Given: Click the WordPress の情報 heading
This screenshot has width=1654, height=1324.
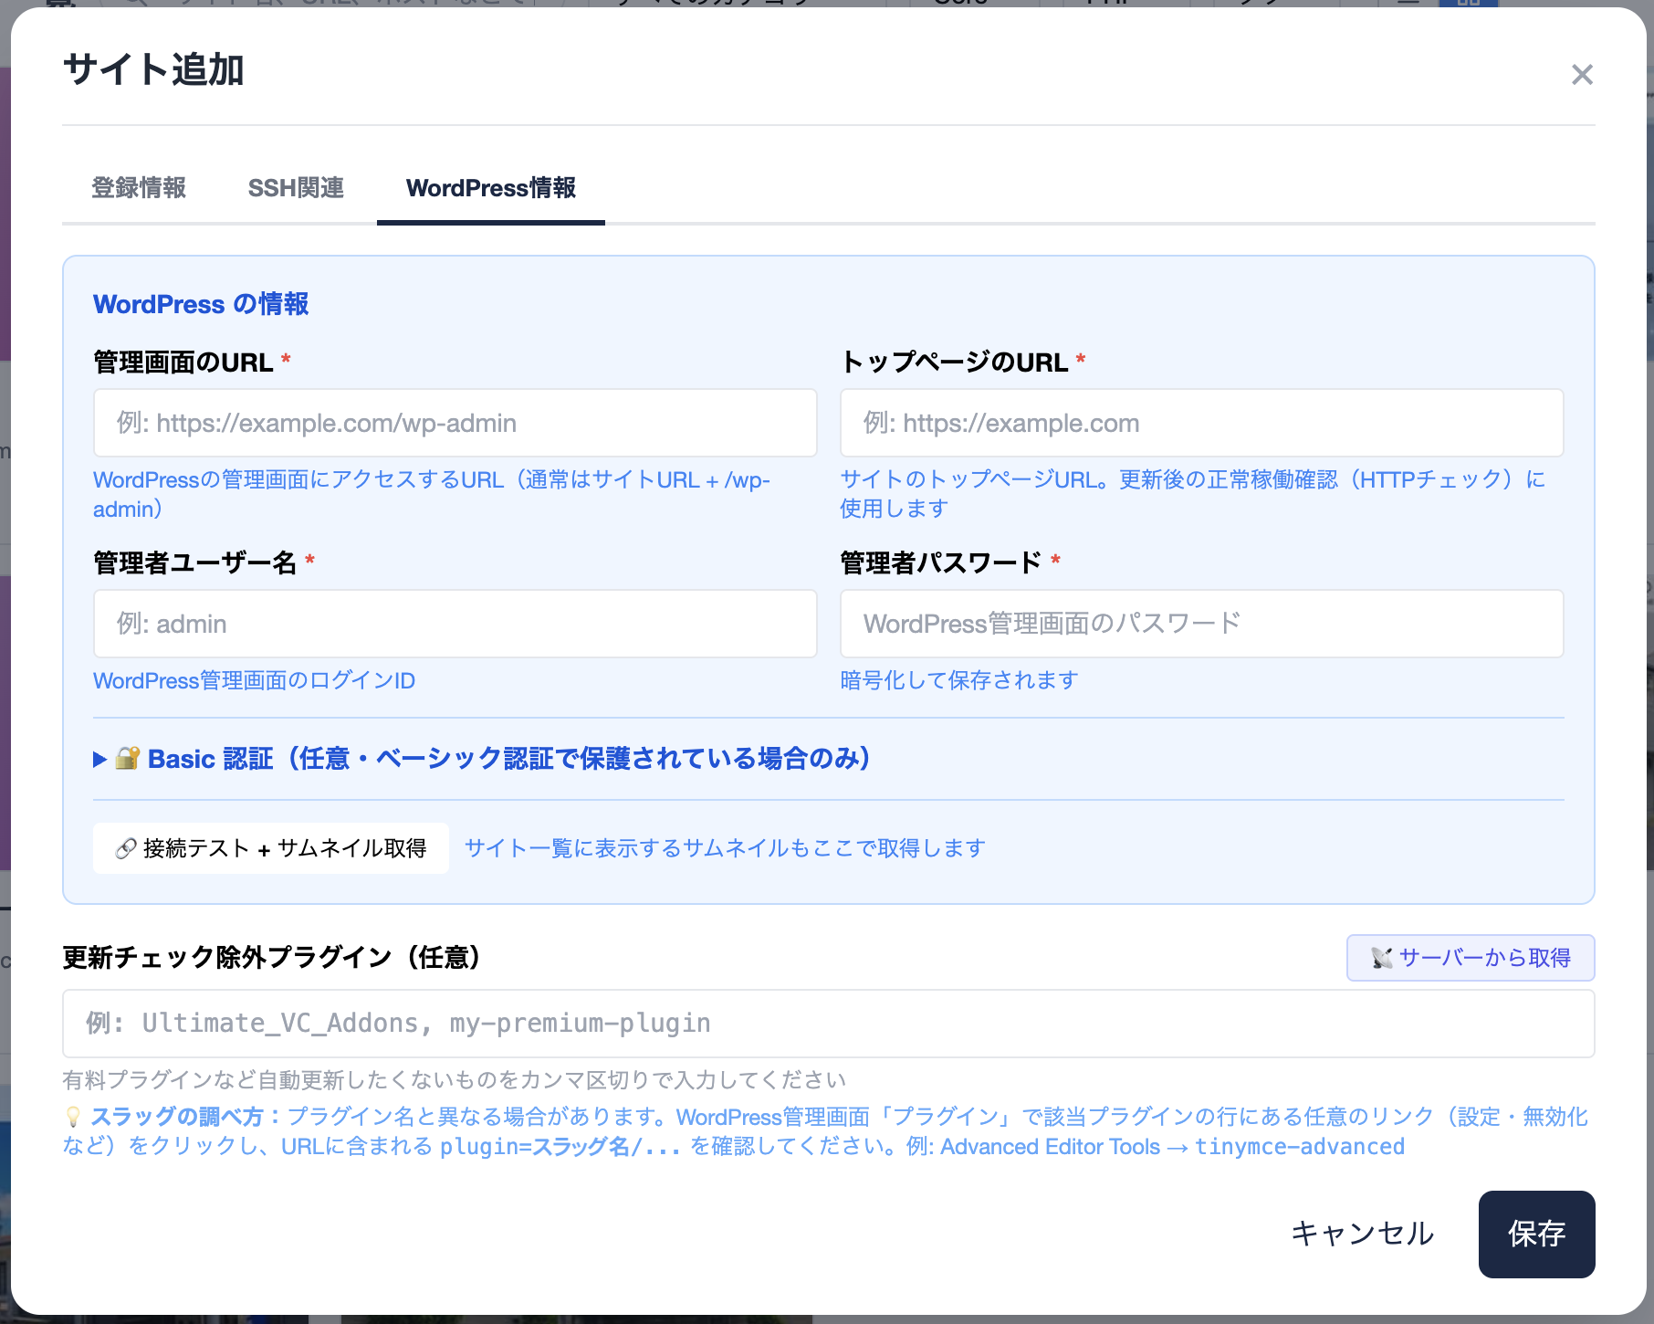Looking at the screenshot, I should (201, 304).
